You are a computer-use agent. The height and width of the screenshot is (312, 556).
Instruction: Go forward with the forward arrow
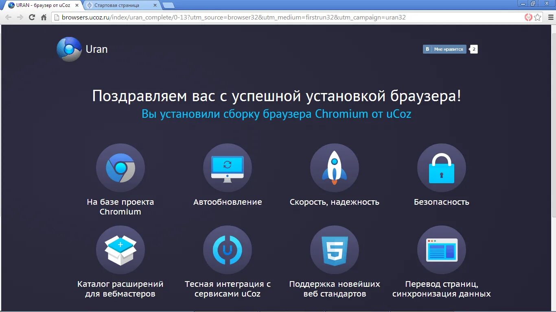click(20, 17)
